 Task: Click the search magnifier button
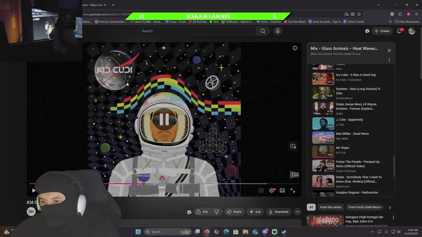(x=263, y=31)
